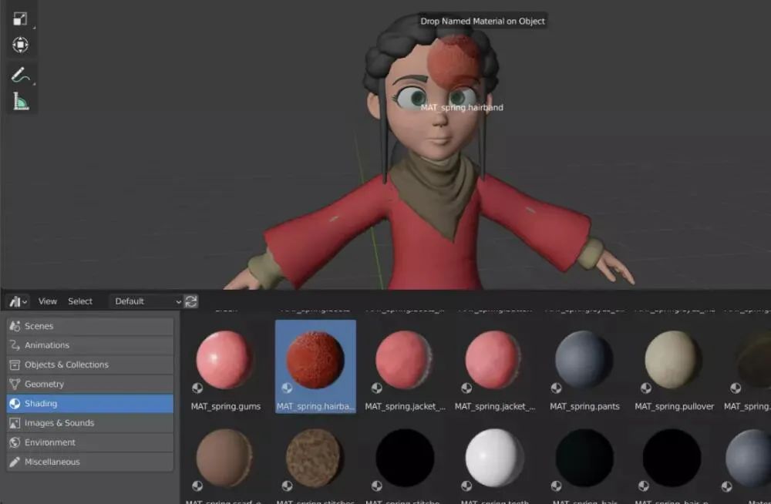This screenshot has height=504, width=771.
Task: Open the Default catalog dropdown
Action: pyautogui.click(x=146, y=301)
